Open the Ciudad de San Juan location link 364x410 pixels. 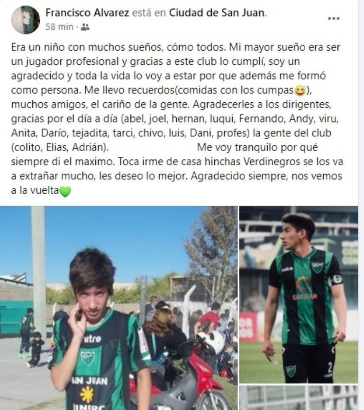[217, 13]
